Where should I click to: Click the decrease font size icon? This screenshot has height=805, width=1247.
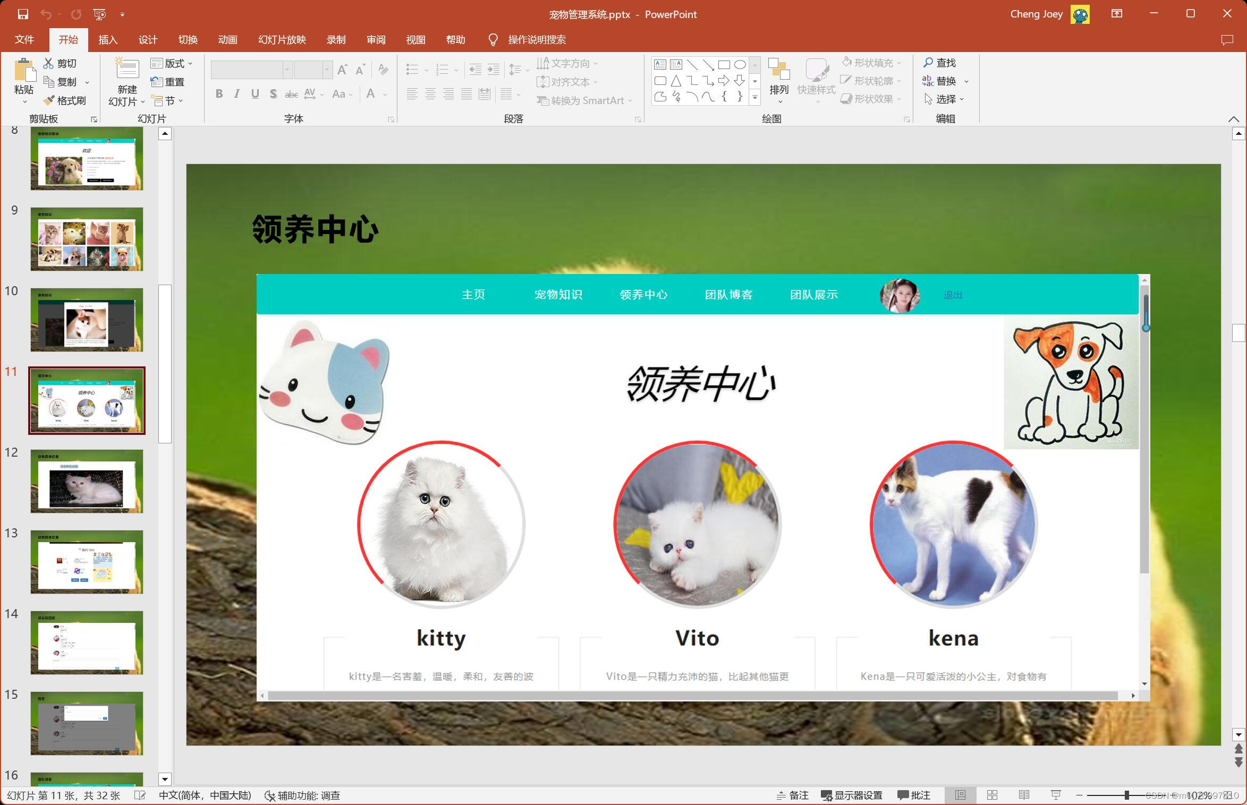360,70
